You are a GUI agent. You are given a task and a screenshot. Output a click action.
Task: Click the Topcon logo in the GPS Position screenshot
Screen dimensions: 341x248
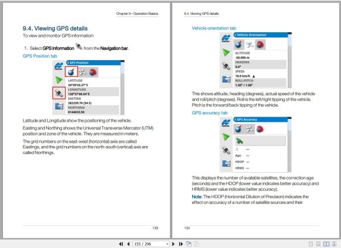[59, 66]
